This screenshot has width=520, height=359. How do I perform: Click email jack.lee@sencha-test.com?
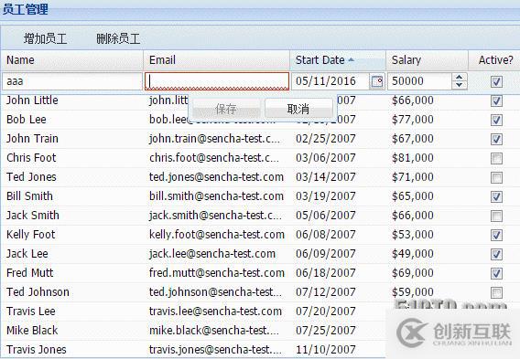coord(212,254)
